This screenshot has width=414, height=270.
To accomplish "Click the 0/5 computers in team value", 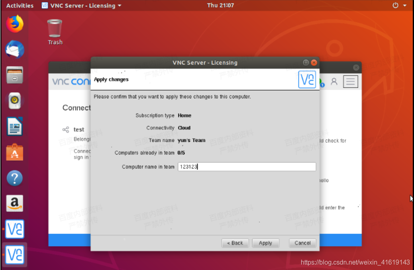I will pyautogui.click(x=181, y=153).
